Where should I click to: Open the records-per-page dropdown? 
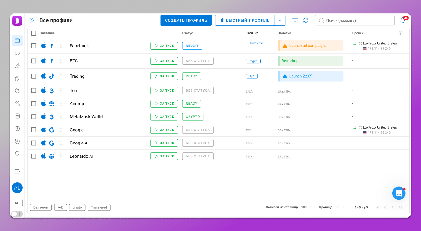(306, 207)
